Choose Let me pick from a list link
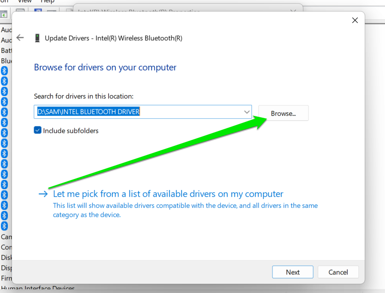The height and width of the screenshot is (293, 385). point(168,194)
